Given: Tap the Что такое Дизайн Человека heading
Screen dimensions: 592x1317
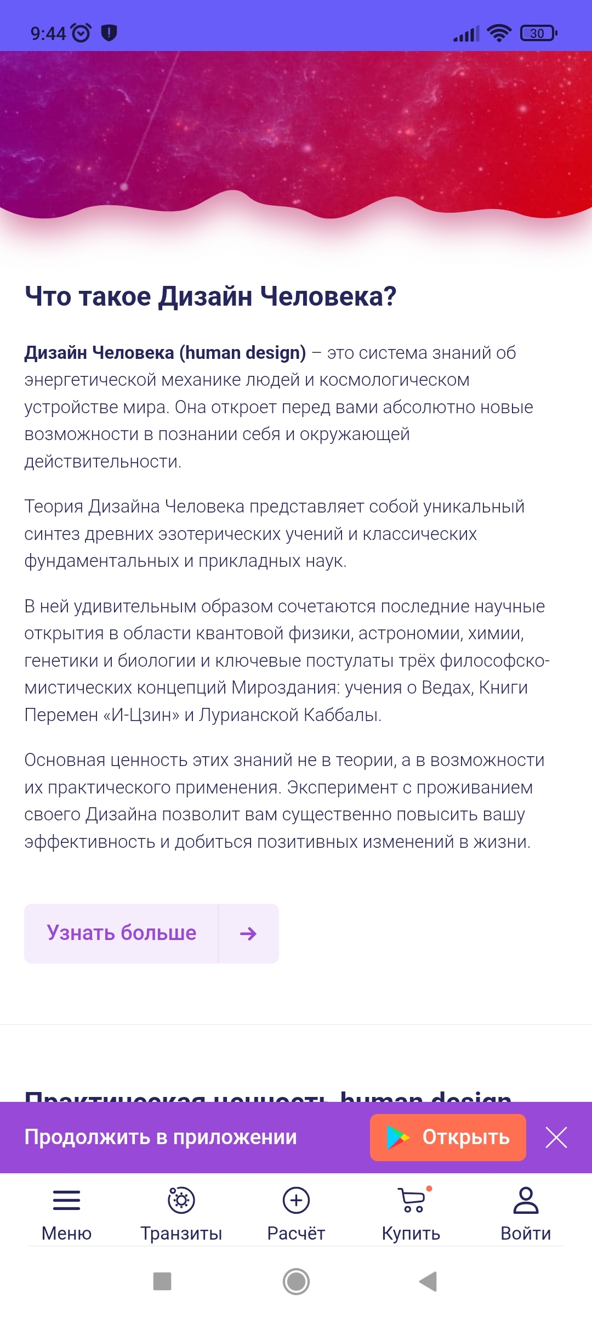Looking at the screenshot, I should pyautogui.click(x=210, y=296).
